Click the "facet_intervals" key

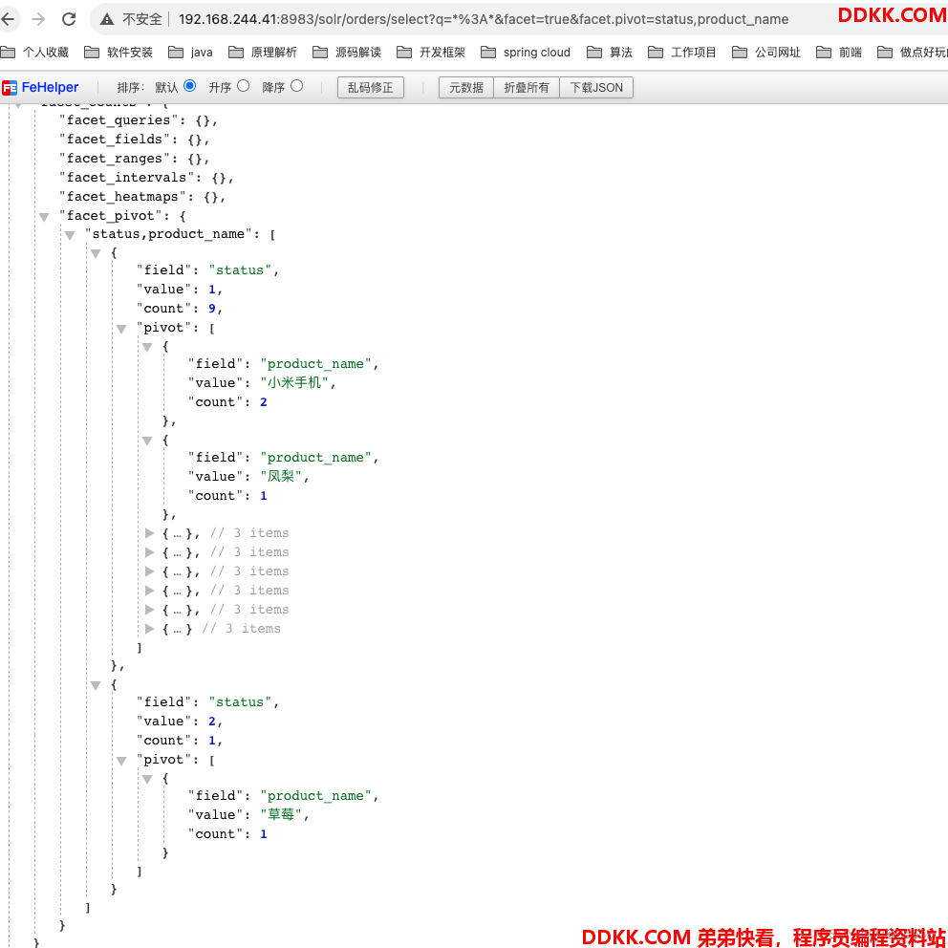point(127,178)
